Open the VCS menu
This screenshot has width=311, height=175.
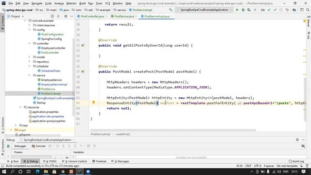107,3
